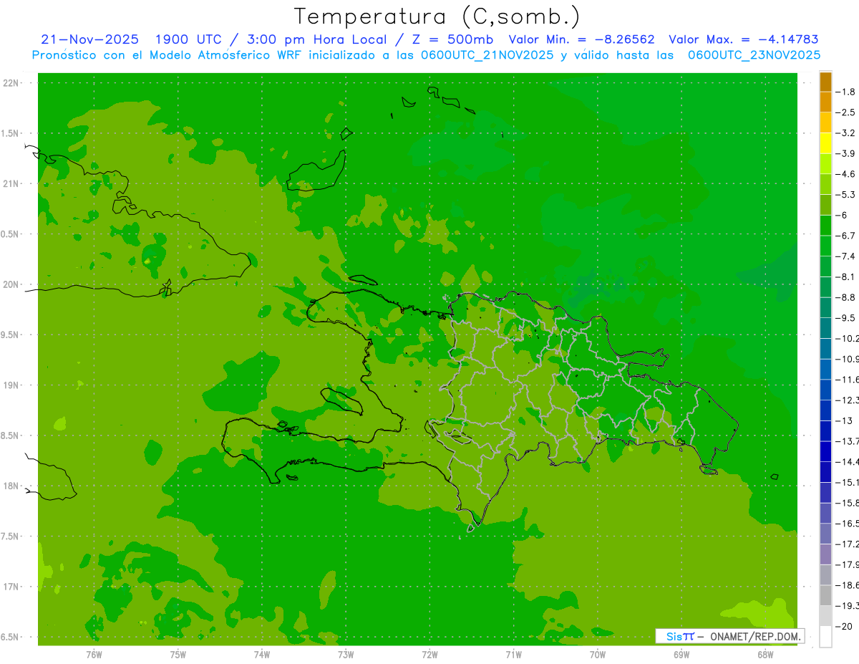Click the 22N latitude label
Image resolution: width=859 pixels, height=664 pixels.
pyautogui.click(x=11, y=83)
